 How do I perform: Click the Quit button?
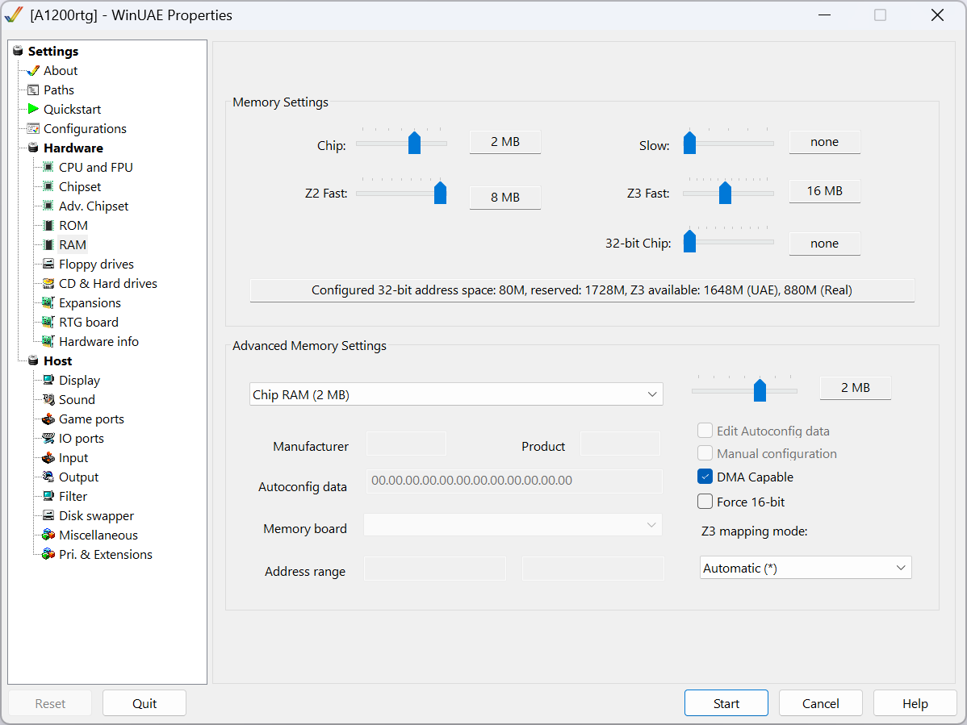point(144,703)
